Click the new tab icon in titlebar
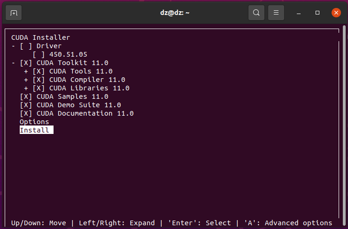Image resolution: width=348 pixels, height=229 pixels. point(14,13)
